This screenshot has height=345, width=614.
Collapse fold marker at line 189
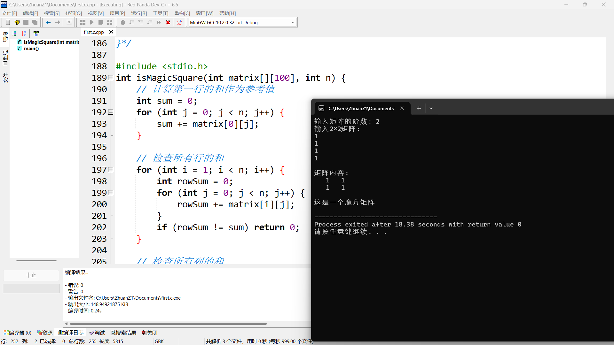[111, 78]
